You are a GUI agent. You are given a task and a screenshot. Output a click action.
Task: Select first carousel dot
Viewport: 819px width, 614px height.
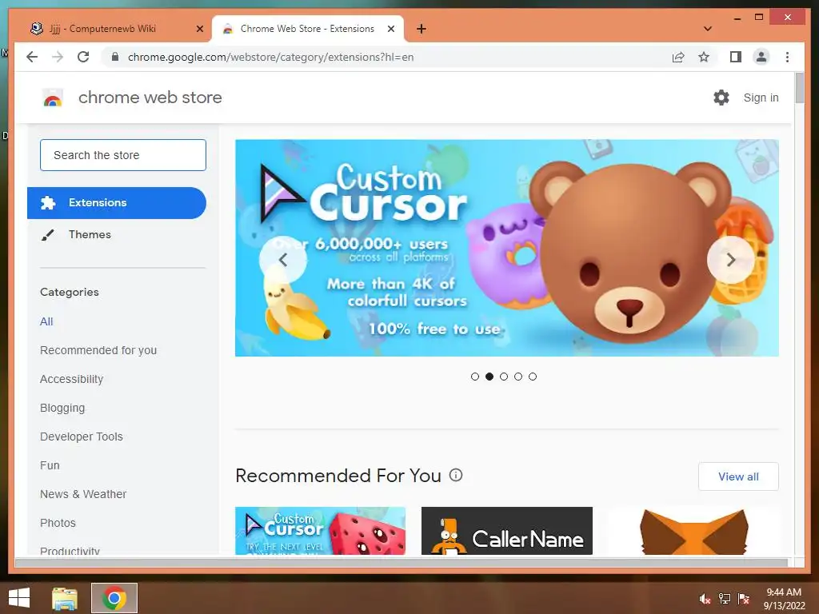(x=475, y=377)
